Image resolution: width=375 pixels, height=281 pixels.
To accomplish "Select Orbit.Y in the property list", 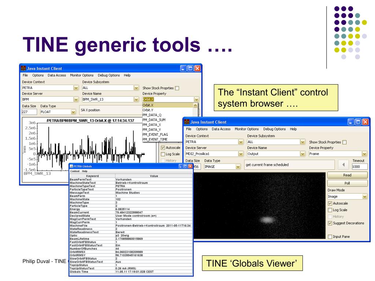I will pos(167,110).
